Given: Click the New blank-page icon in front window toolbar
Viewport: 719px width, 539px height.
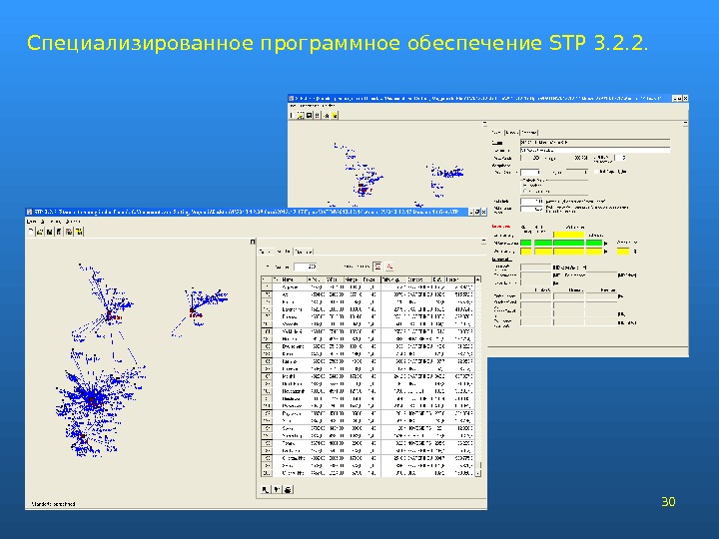Looking at the screenshot, I should pos(31,232).
